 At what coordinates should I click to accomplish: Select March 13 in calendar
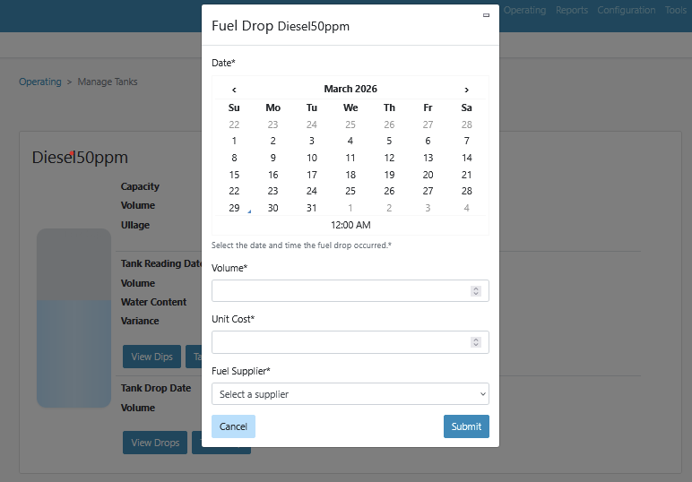[x=428, y=158]
